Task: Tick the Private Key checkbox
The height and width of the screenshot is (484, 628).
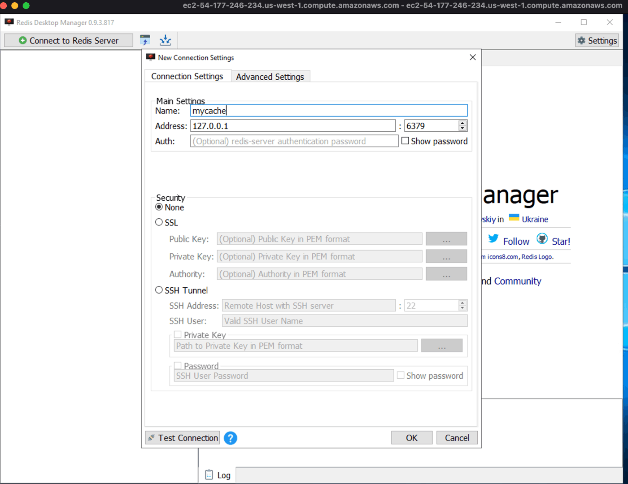Action: [x=178, y=335]
